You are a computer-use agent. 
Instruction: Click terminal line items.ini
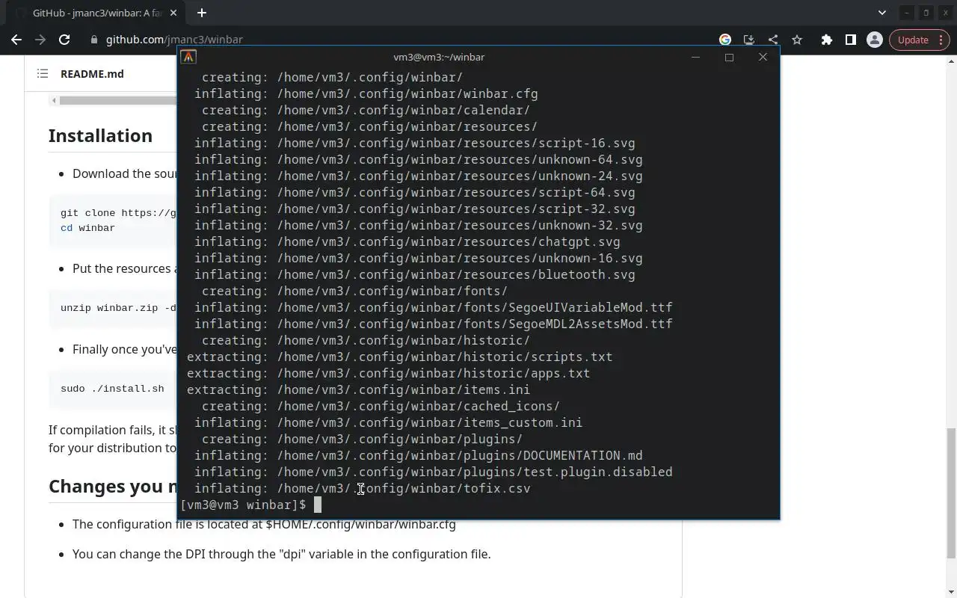click(x=359, y=389)
